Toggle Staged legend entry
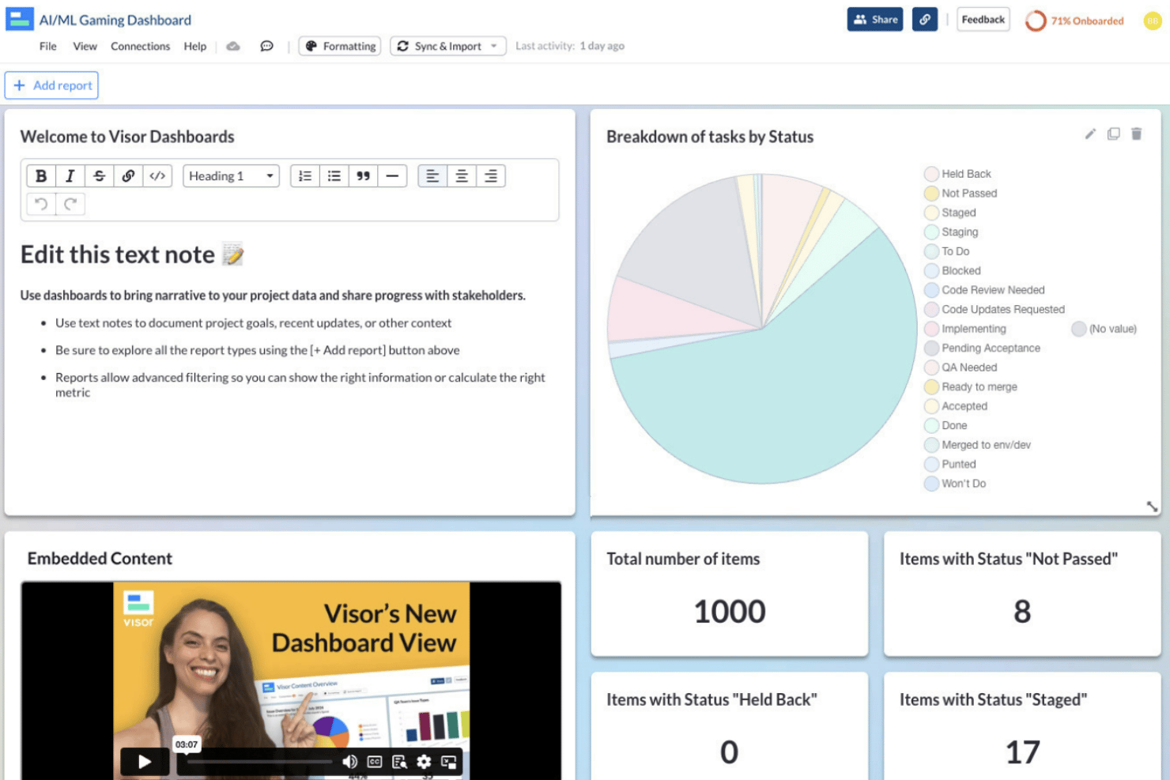 [950, 213]
